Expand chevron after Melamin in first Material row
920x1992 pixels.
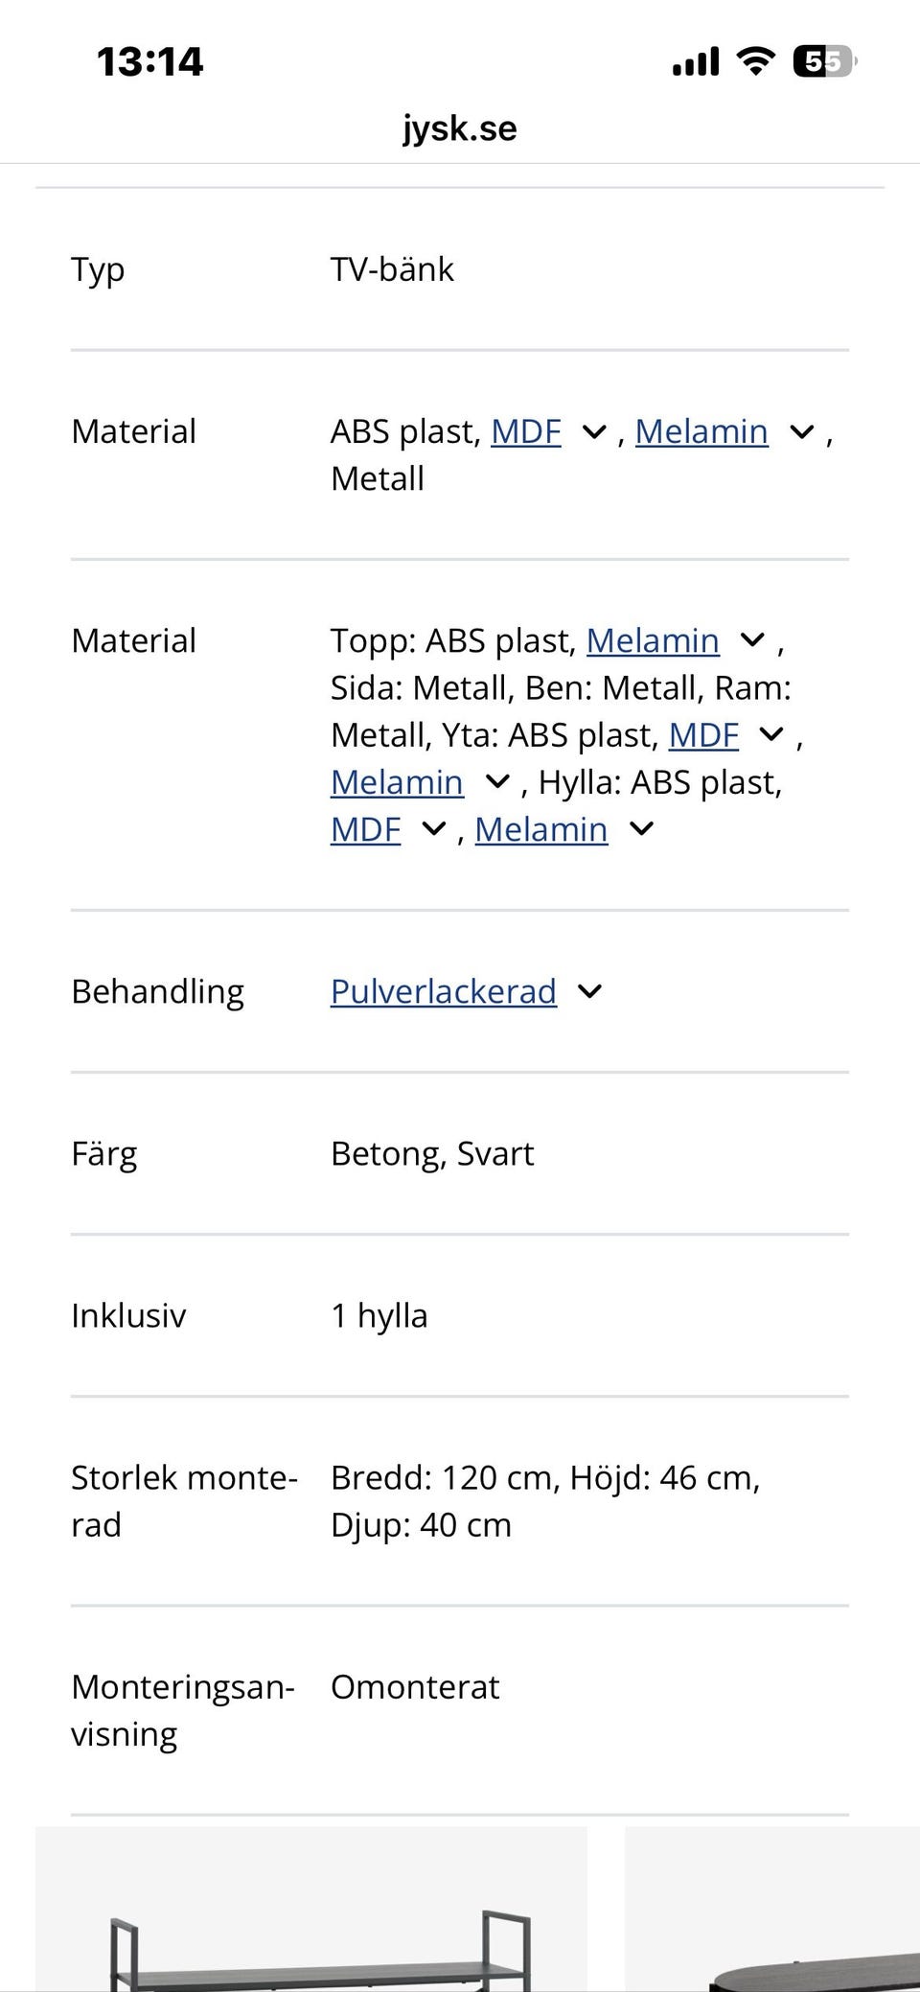click(x=801, y=432)
